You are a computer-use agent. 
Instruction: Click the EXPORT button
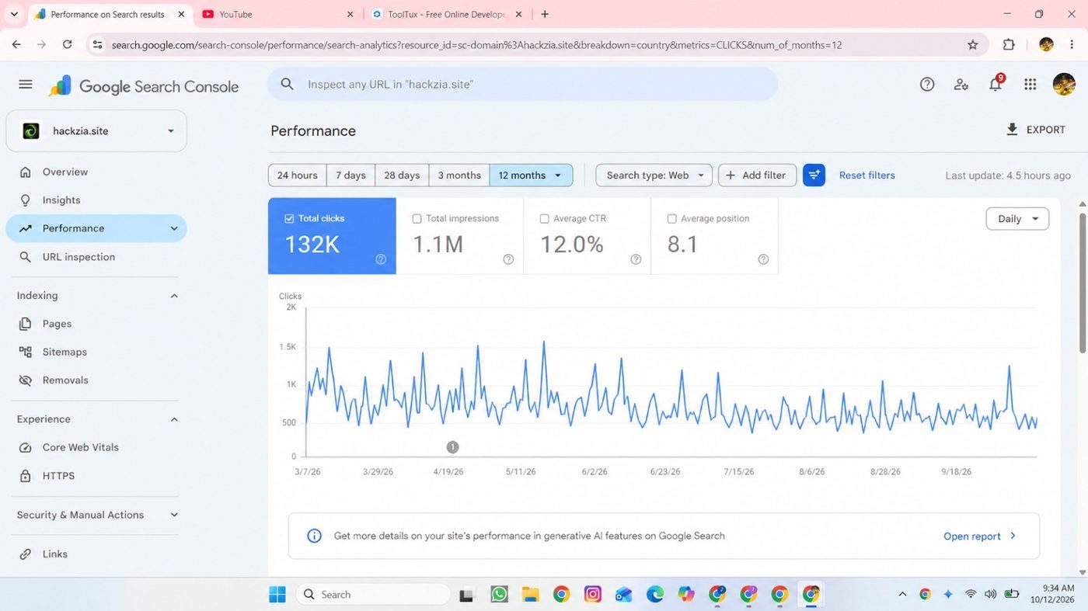click(x=1035, y=130)
